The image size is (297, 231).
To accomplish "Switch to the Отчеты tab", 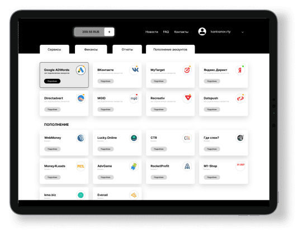I will pyautogui.click(x=127, y=49).
